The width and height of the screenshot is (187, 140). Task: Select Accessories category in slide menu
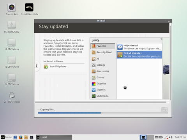click(103, 71)
